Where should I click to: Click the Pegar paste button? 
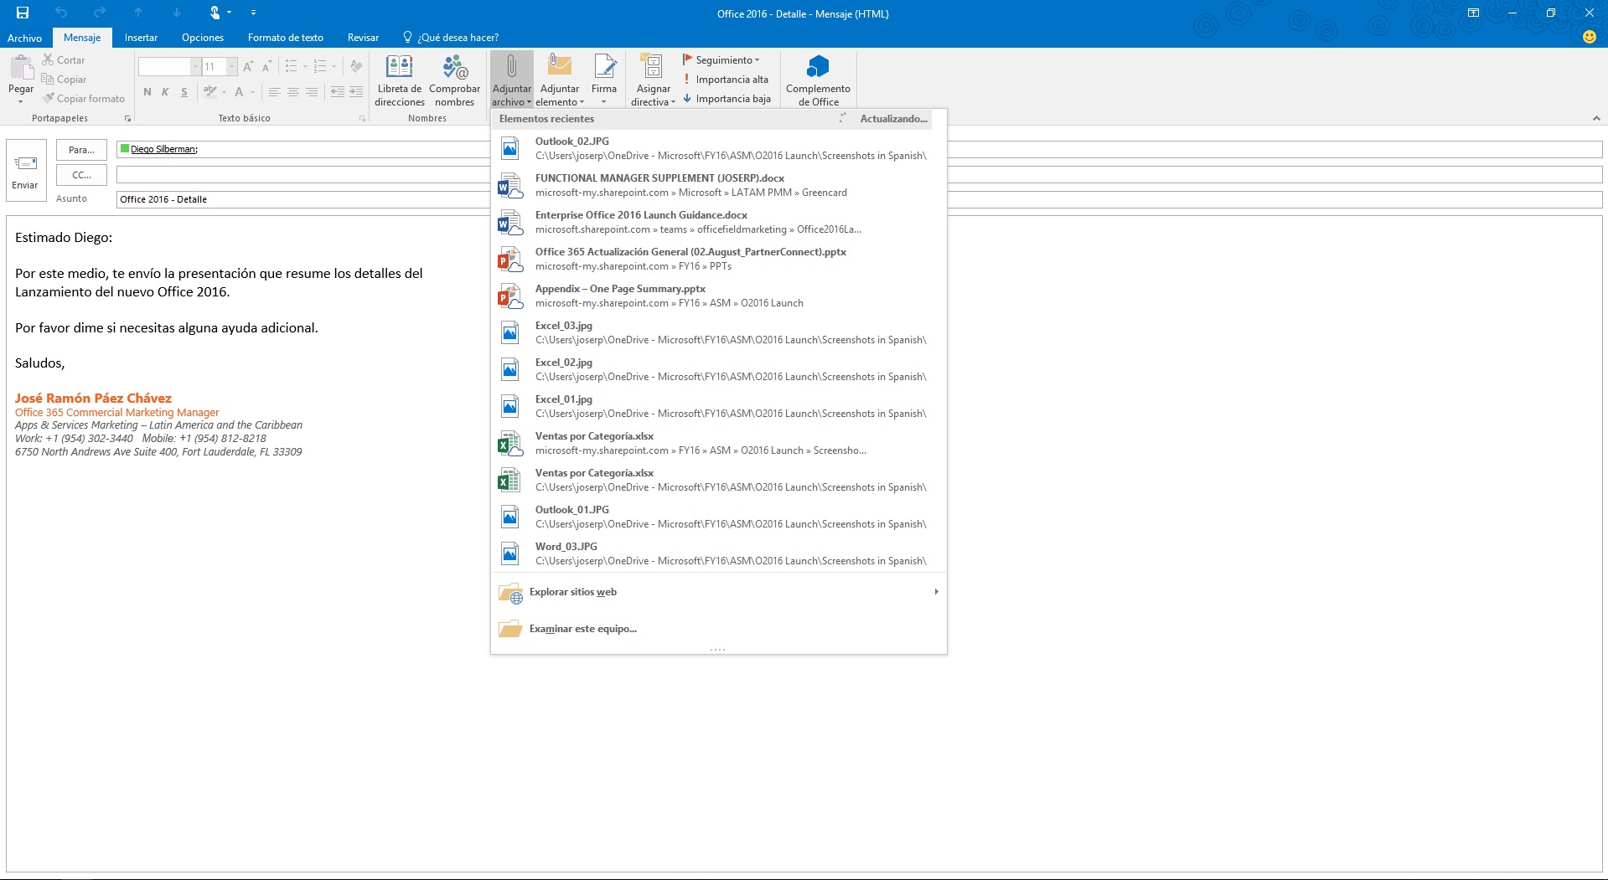coord(21,80)
